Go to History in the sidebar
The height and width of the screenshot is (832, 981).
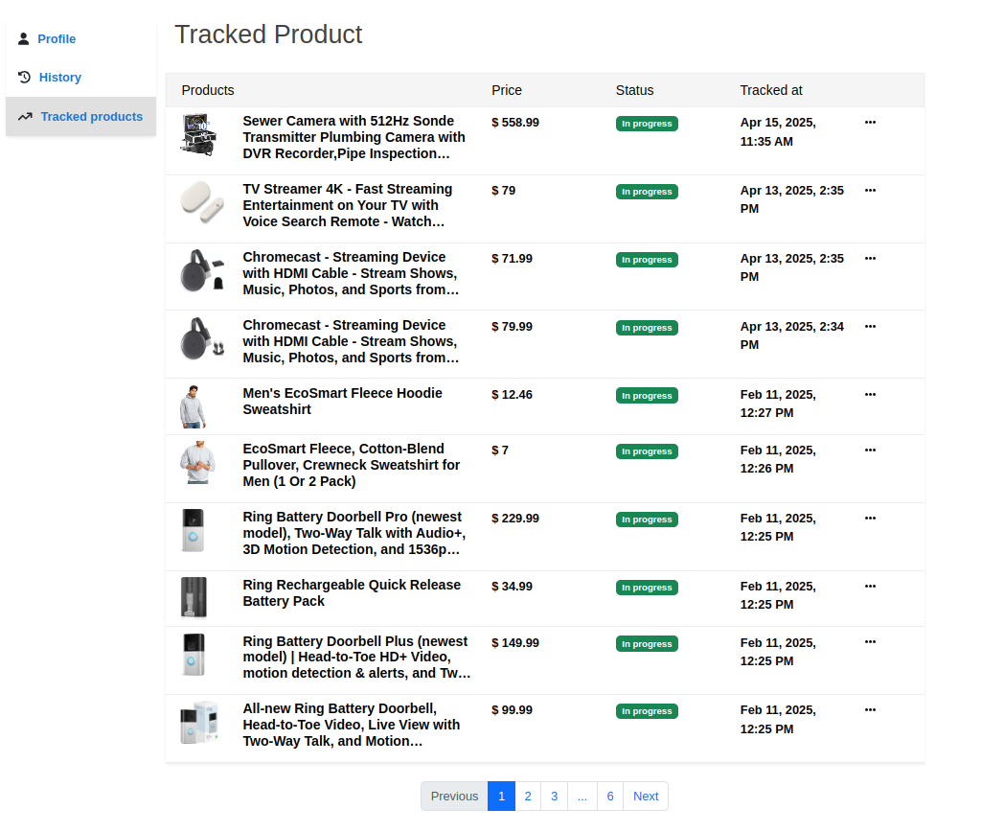coord(59,78)
